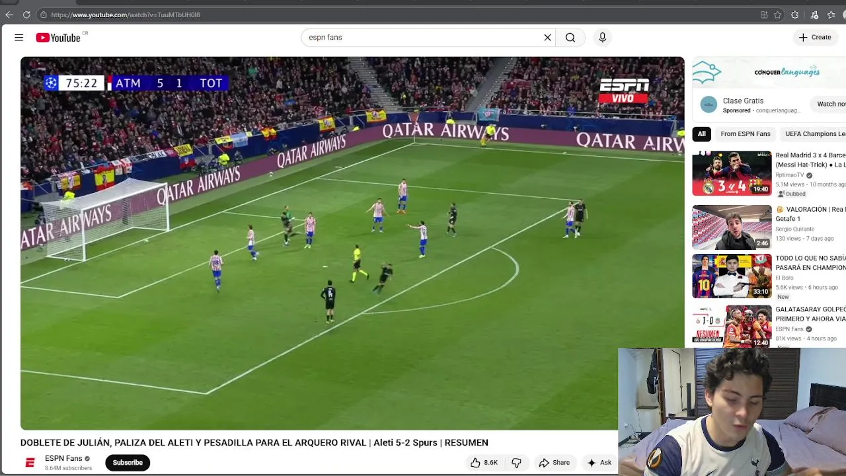Dislike the video with thumbs down

(x=516, y=463)
